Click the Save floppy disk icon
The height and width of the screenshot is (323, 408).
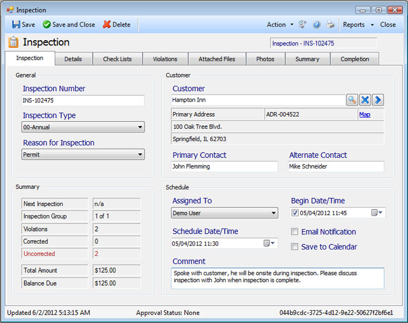click(16, 24)
